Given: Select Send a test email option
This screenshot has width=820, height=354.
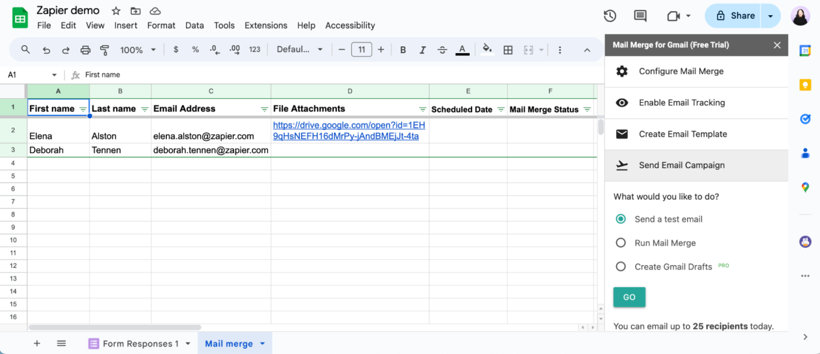Looking at the screenshot, I should coord(621,219).
